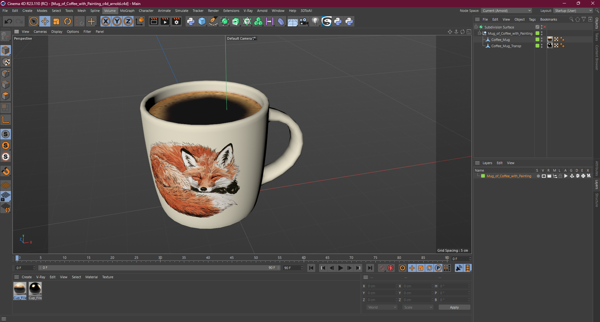This screenshot has width=600, height=322.
Task: Toggle Z axis lock
Action: [128, 21]
